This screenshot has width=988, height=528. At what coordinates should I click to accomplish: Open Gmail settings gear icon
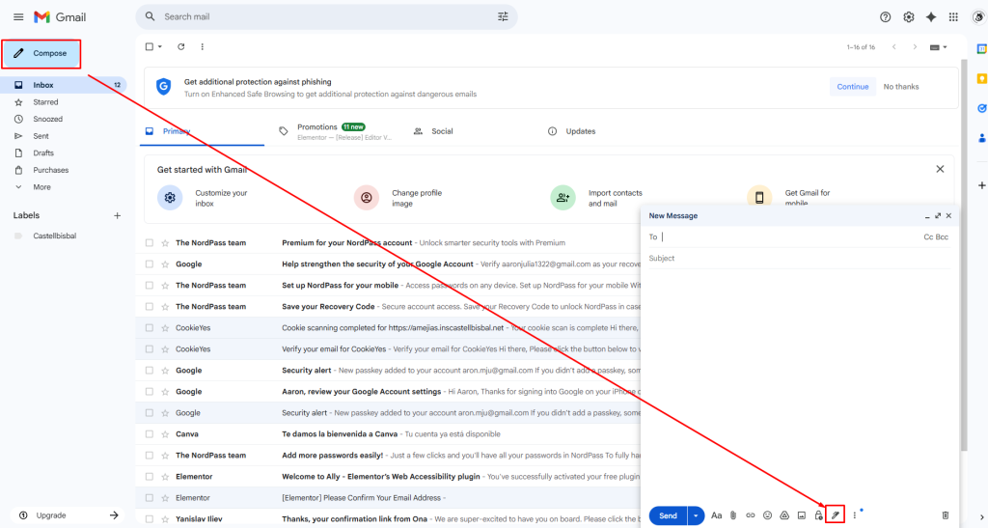pos(908,16)
